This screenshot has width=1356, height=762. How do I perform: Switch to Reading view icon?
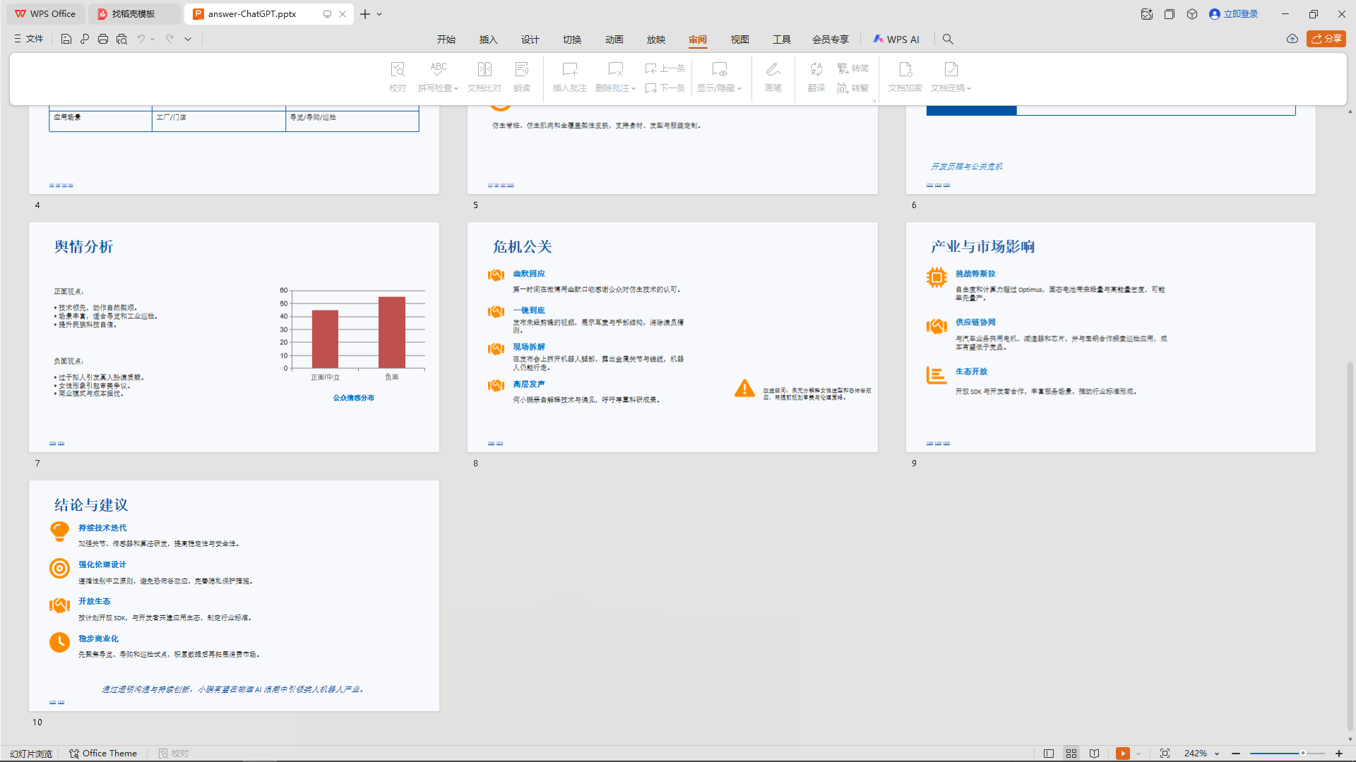tap(1094, 754)
